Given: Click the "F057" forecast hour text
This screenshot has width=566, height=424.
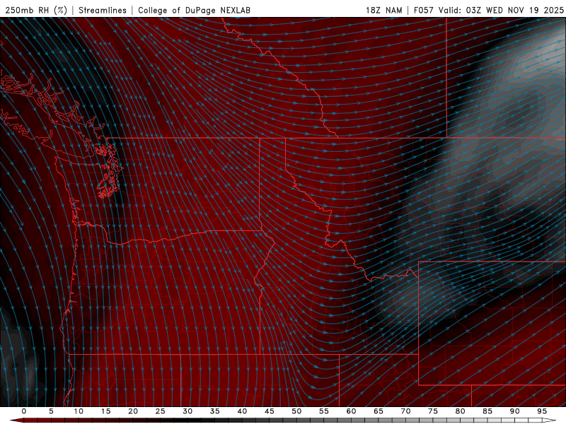Looking at the screenshot, I should pyautogui.click(x=424, y=10).
